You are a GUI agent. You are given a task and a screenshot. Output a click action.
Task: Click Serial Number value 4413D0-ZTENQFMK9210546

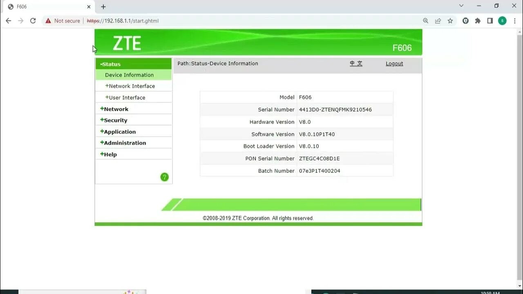tap(335, 109)
